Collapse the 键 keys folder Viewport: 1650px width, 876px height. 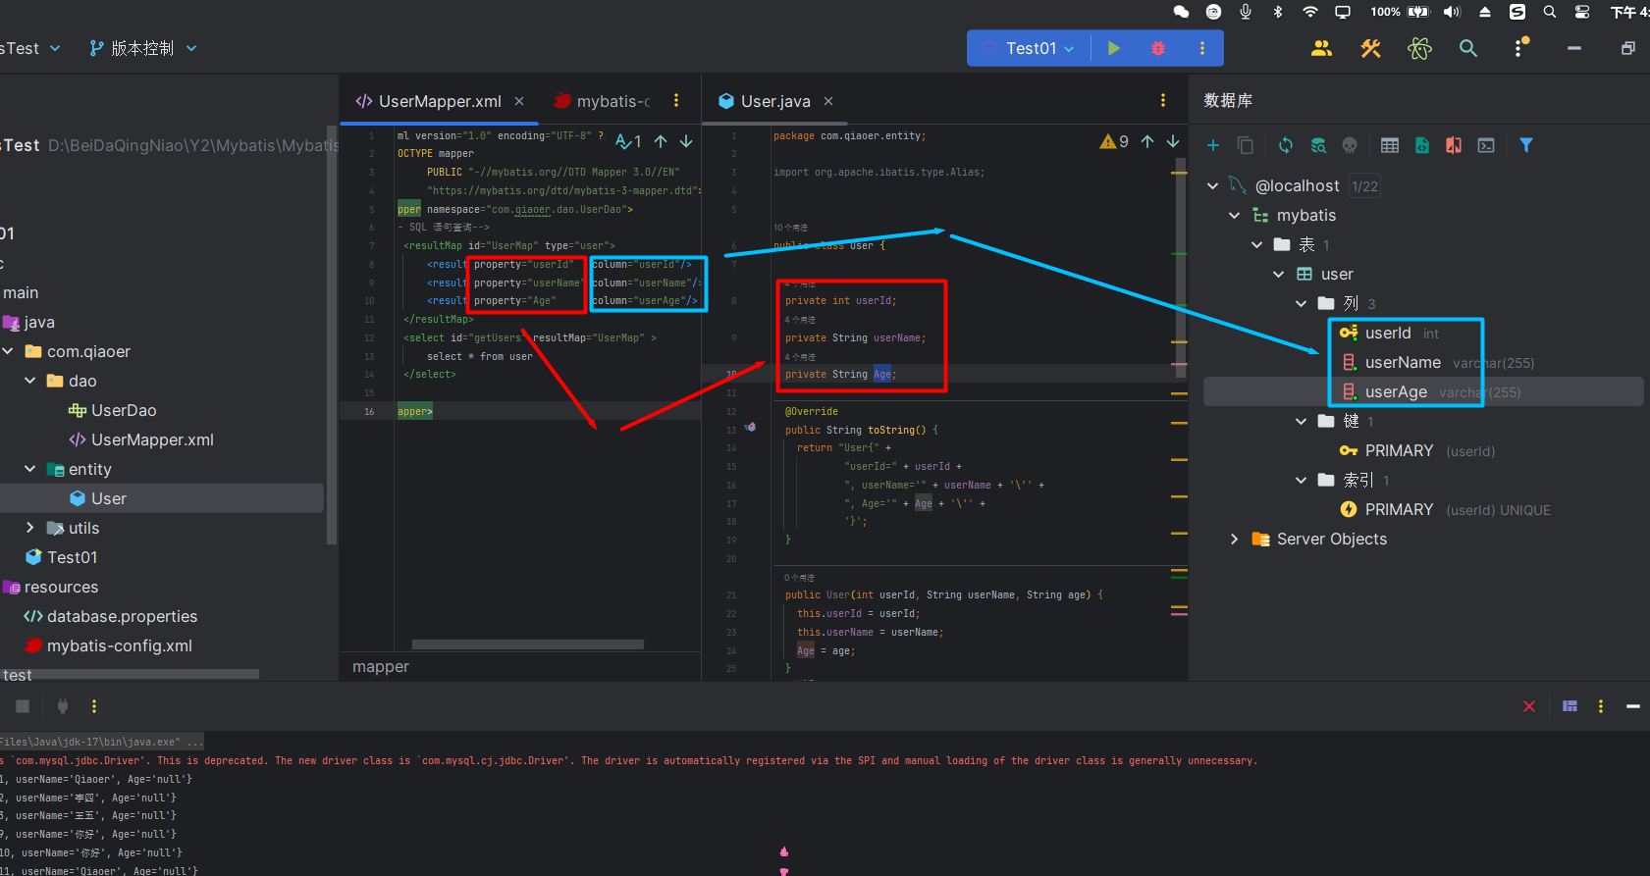click(x=1302, y=422)
